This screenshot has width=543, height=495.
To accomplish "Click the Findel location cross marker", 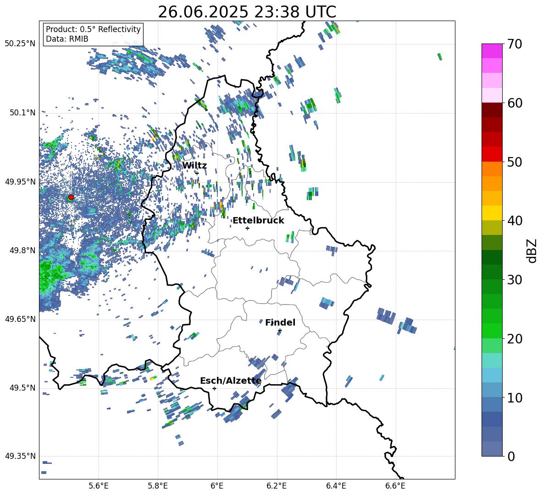I will (280, 331).
